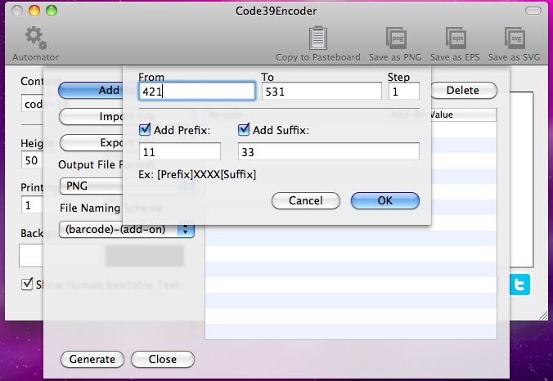Click the Generate button
Image resolution: width=553 pixels, height=381 pixels.
[x=92, y=359]
